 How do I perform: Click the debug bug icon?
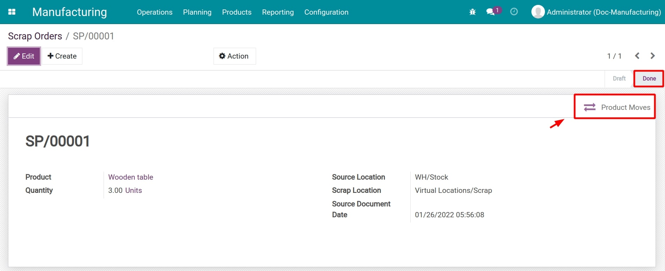[472, 12]
